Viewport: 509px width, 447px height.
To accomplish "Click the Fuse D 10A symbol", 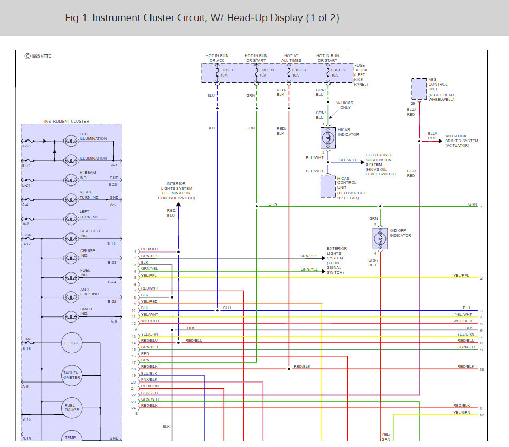I will (218, 73).
